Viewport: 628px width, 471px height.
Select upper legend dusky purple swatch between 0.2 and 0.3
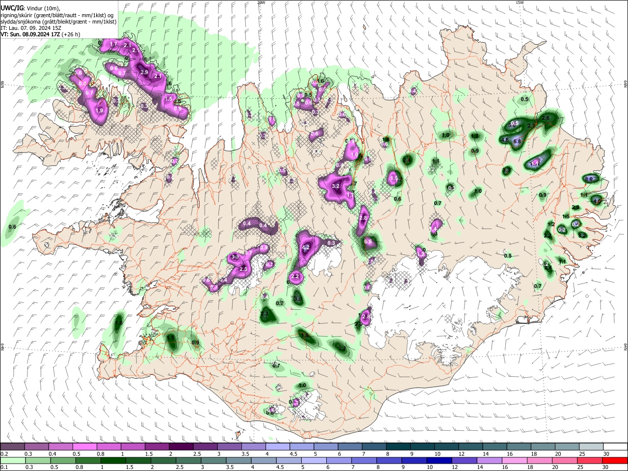coord(12,447)
